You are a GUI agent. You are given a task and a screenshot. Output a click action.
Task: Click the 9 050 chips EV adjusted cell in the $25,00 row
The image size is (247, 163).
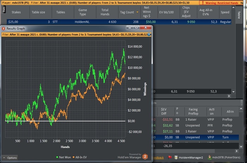pyautogui.click(x=191, y=22)
